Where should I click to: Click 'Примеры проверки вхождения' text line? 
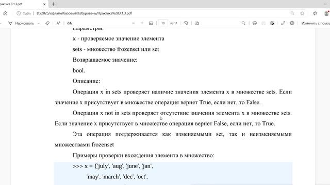pos(143,155)
